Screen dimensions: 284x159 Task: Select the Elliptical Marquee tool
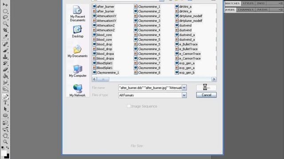coord(5,11)
